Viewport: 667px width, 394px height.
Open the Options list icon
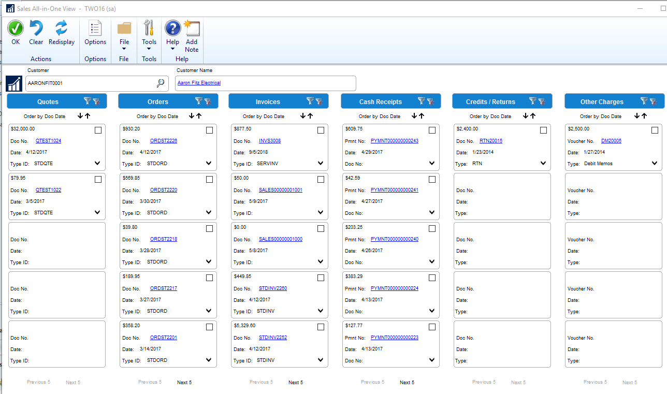click(95, 28)
